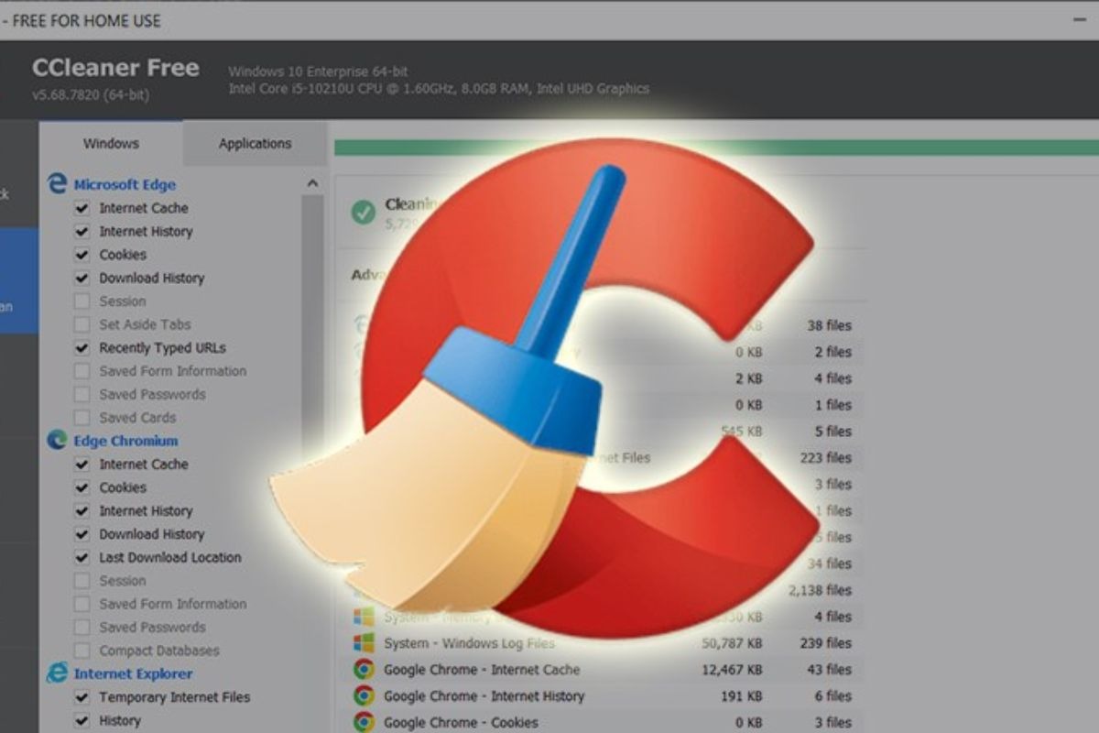Screen dimensions: 1099x733
Task: Click the Intel Core i5-10210U hardware info line
Action: click(439, 89)
